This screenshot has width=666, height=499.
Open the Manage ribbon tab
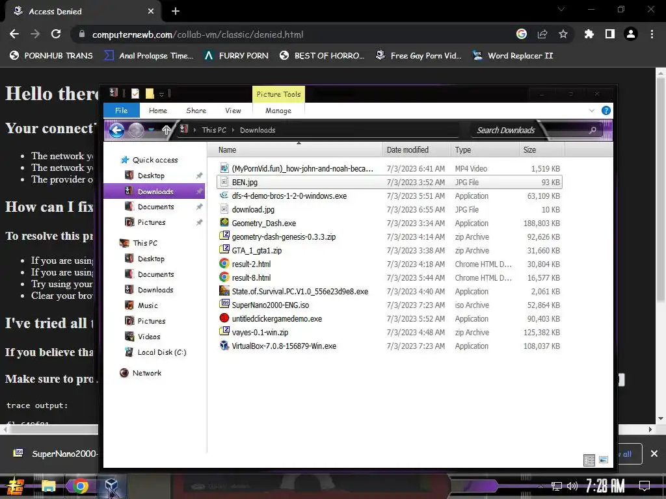[x=278, y=110]
